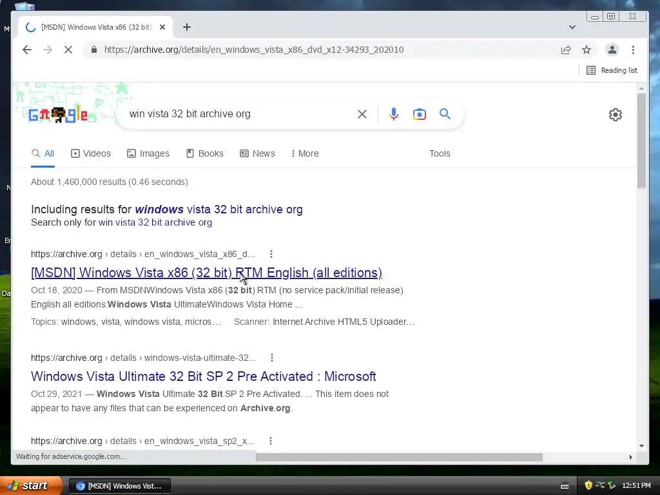The width and height of the screenshot is (660, 495).
Task: Open a new tab with the plus button
Action: 187,27
